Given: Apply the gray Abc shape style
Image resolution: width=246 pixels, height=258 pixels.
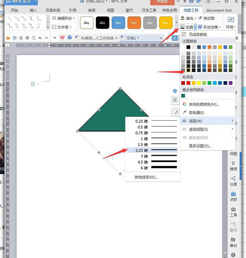Looking at the screenshot, I should (150, 23).
